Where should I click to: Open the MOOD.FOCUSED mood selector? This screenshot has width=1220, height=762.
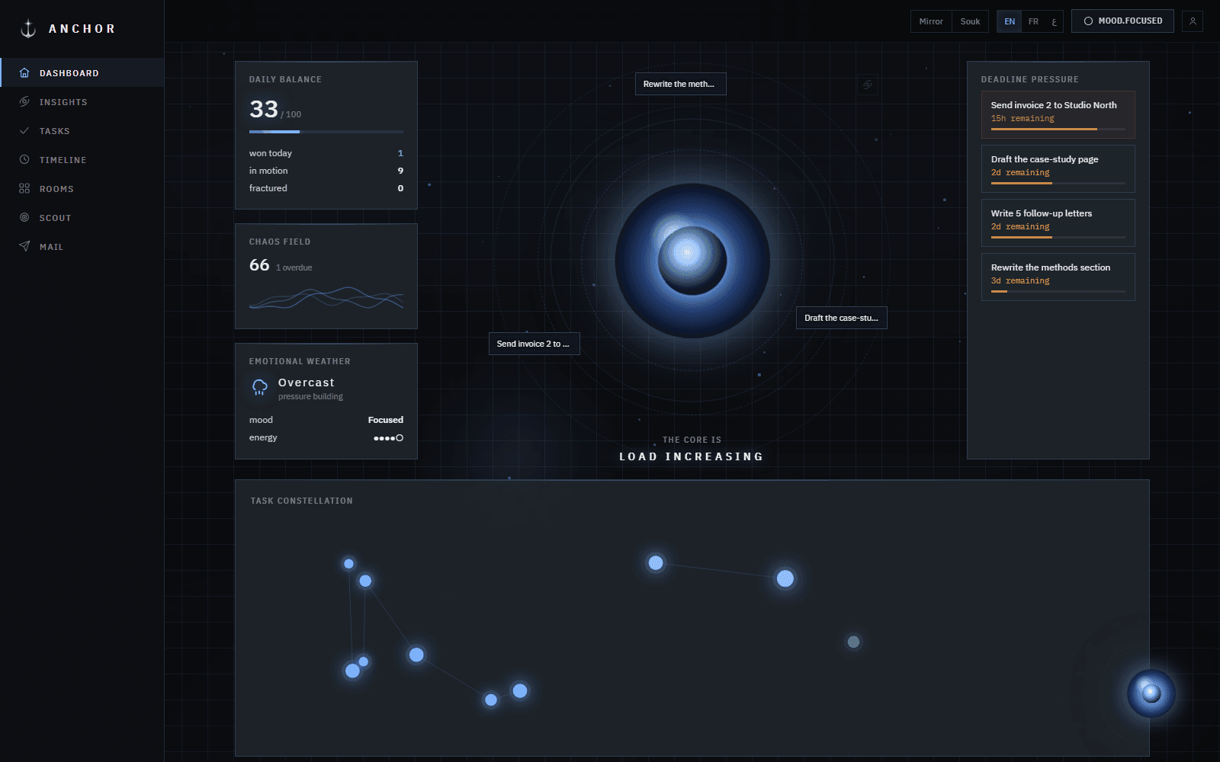click(x=1122, y=21)
